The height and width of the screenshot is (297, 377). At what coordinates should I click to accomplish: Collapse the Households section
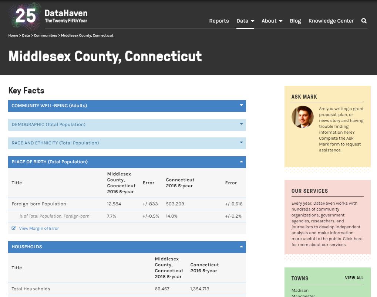coord(127,247)
